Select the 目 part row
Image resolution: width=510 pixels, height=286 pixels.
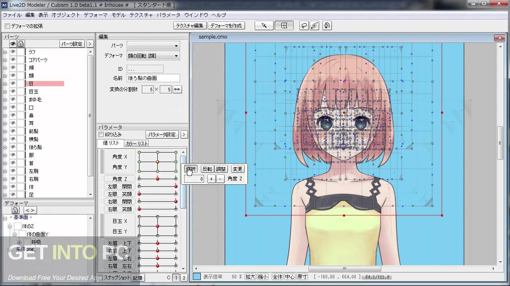coord(45,83)
